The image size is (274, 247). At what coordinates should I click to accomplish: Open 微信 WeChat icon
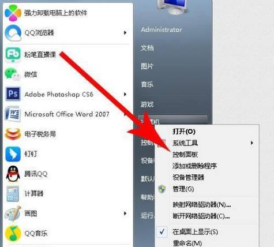13,74
